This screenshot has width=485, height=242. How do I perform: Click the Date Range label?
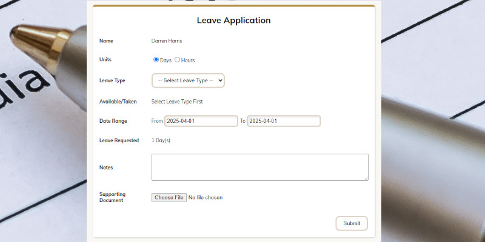(x=113, y=121)
